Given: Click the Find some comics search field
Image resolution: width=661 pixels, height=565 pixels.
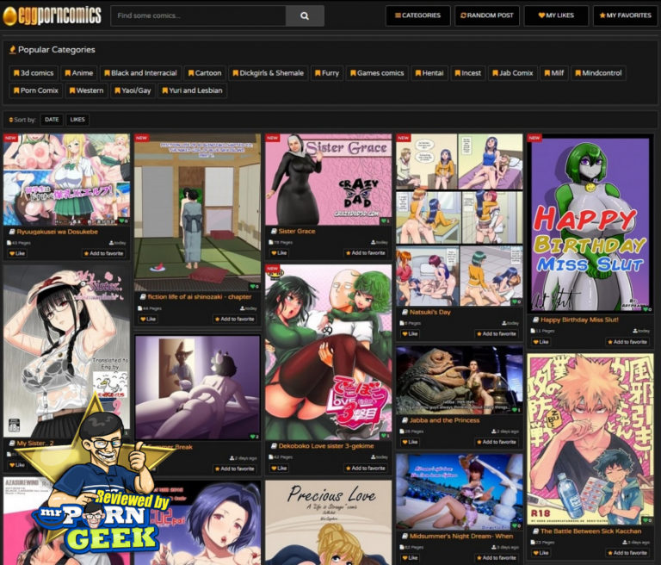Looking at the screenshot, I should pos(198,16).
